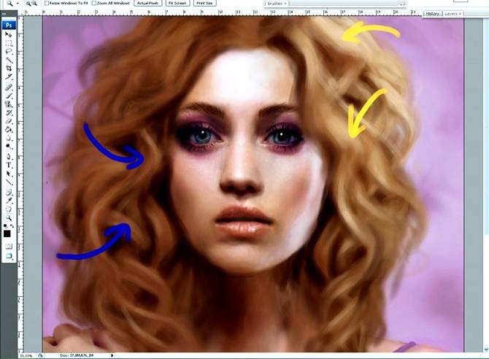
Task: Select the Zoom tool in the toolbox
Action: (x=9, y=217)
